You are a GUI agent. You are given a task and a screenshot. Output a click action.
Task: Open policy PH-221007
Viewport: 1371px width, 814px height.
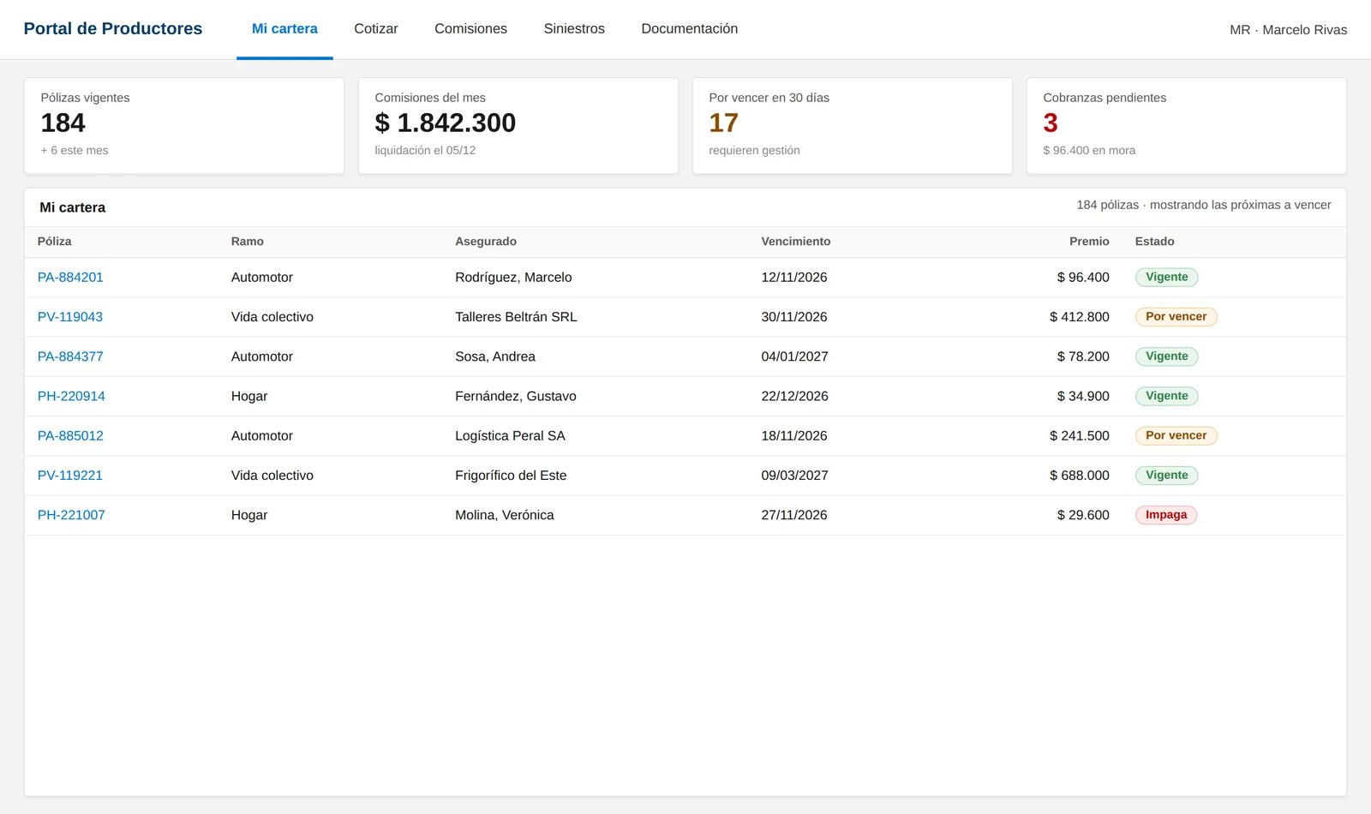coord(71,515)
